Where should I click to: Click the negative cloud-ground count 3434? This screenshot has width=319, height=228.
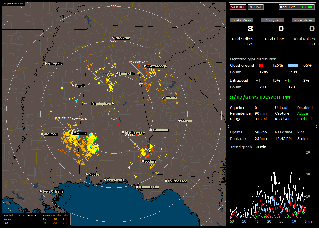click(293, 72)
